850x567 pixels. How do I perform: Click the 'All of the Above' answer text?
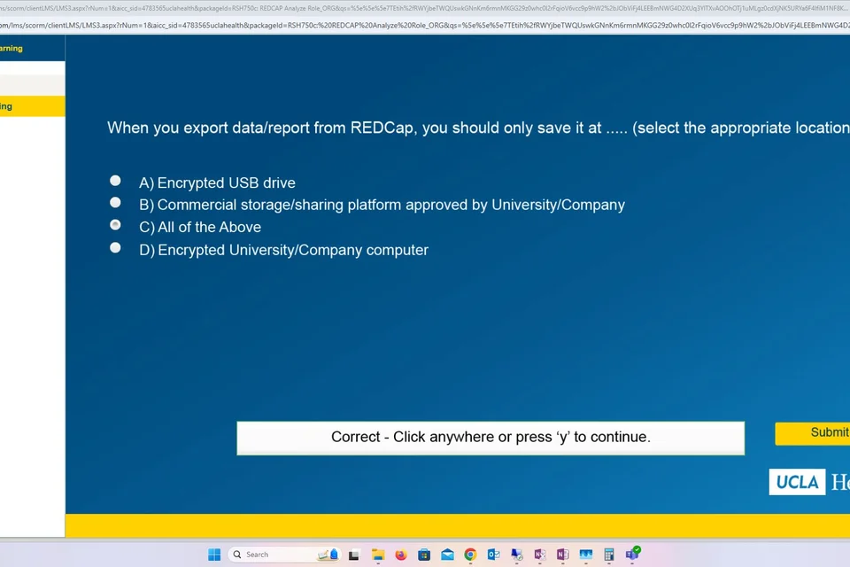(x=209, y=228)
